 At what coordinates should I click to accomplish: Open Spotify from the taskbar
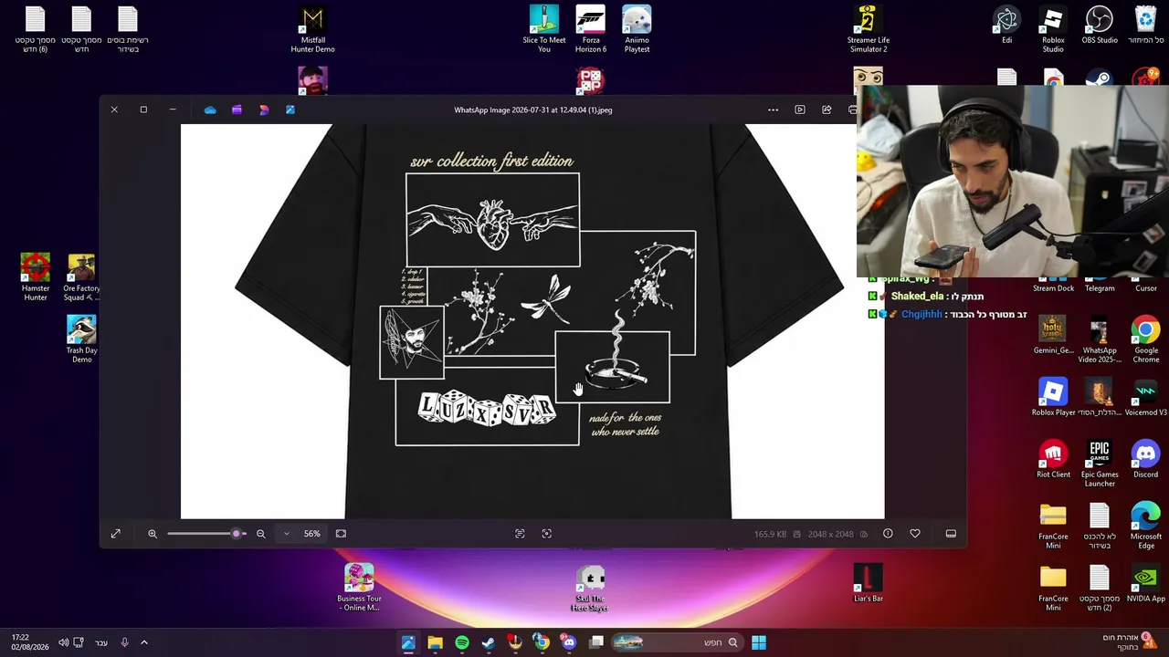pyautogui.click(x=462, y=642)
